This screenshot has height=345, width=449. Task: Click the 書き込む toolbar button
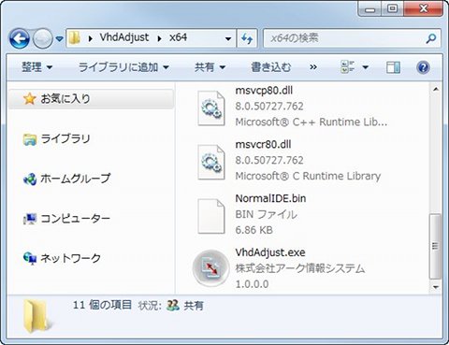click(x=270, y=67)
